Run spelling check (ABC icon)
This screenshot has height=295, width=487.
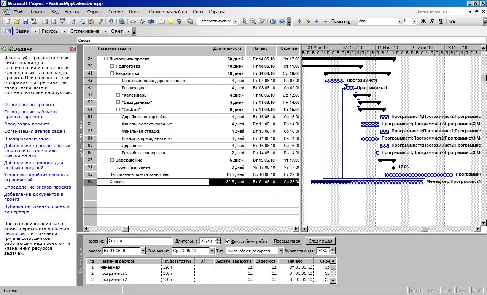pyautogui.click(x=62, y=21)
